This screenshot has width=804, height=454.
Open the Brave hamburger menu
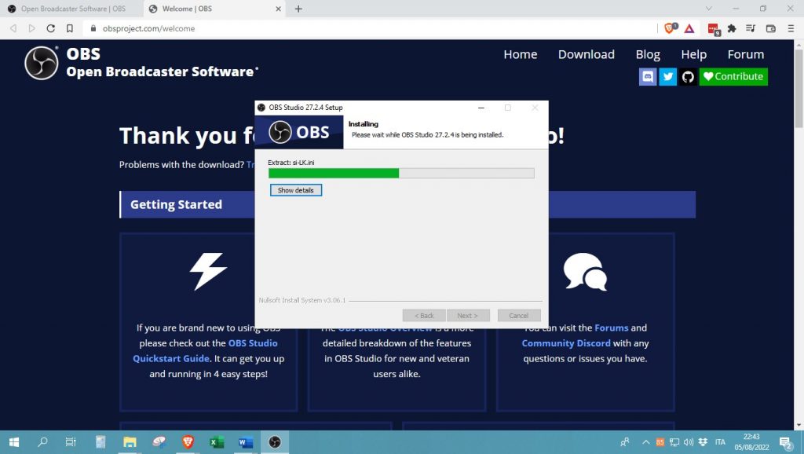point(789,28)
